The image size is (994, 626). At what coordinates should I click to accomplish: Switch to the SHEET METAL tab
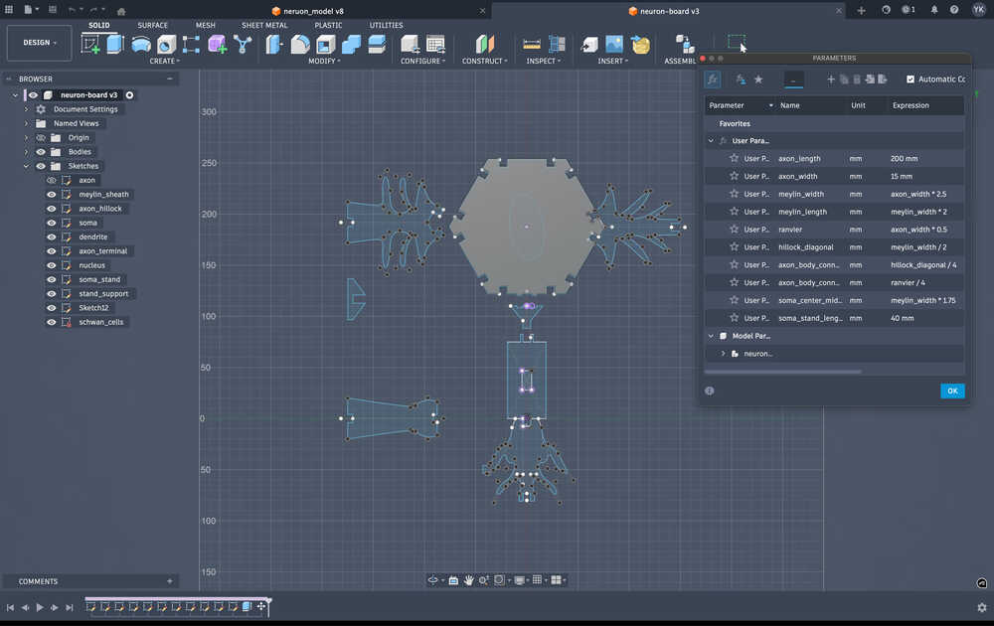click(x=264, y=25)
